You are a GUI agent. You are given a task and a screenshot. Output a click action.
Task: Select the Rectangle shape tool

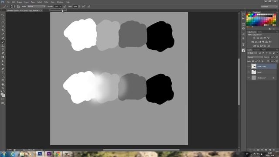point(3,80)
